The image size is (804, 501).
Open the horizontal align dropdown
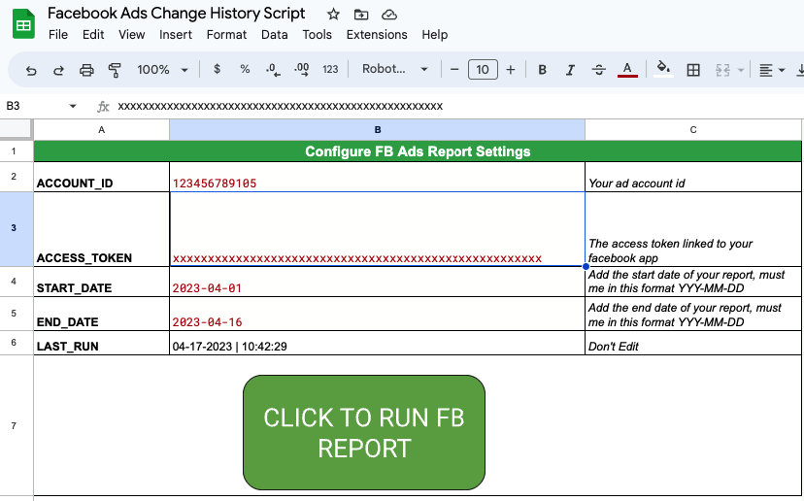pyautogui.click(x=772, y=70)
